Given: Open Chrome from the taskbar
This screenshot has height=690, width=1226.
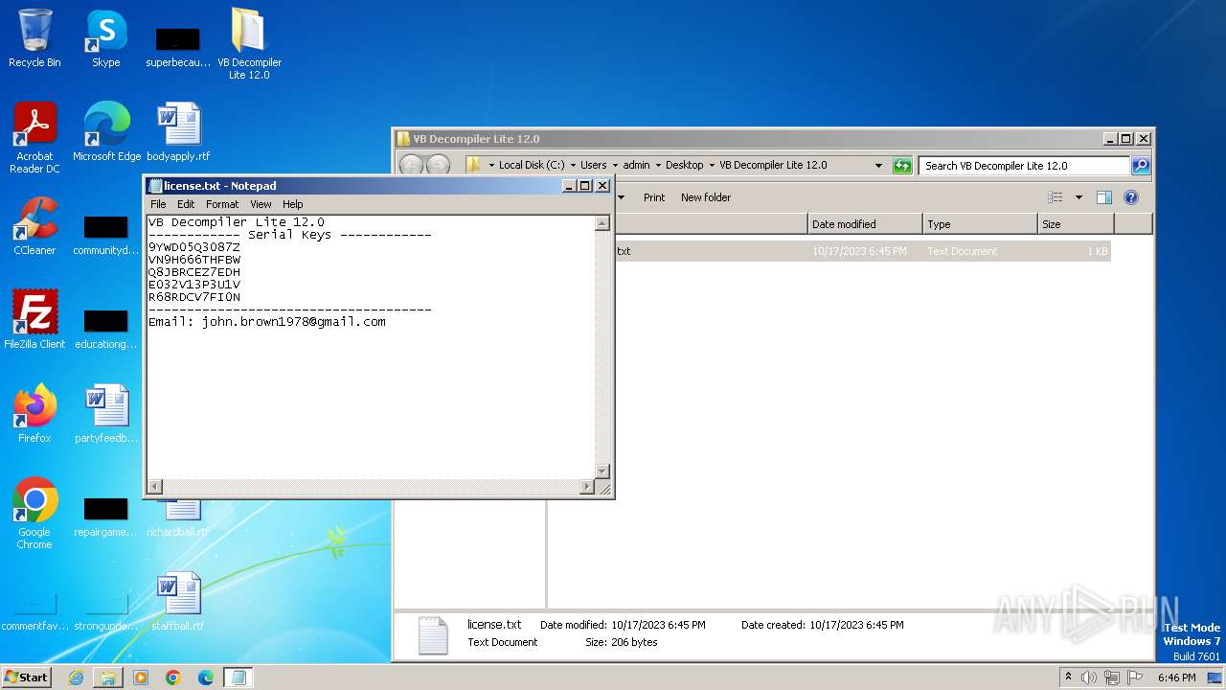Looking at the screenshot, I should (173, 678).
